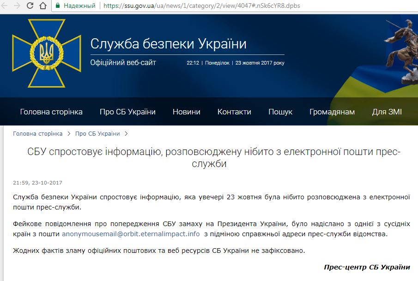This screenshot has width=418, height=281.
Task: Select the Новини menu item
Action: click(187, 112)
